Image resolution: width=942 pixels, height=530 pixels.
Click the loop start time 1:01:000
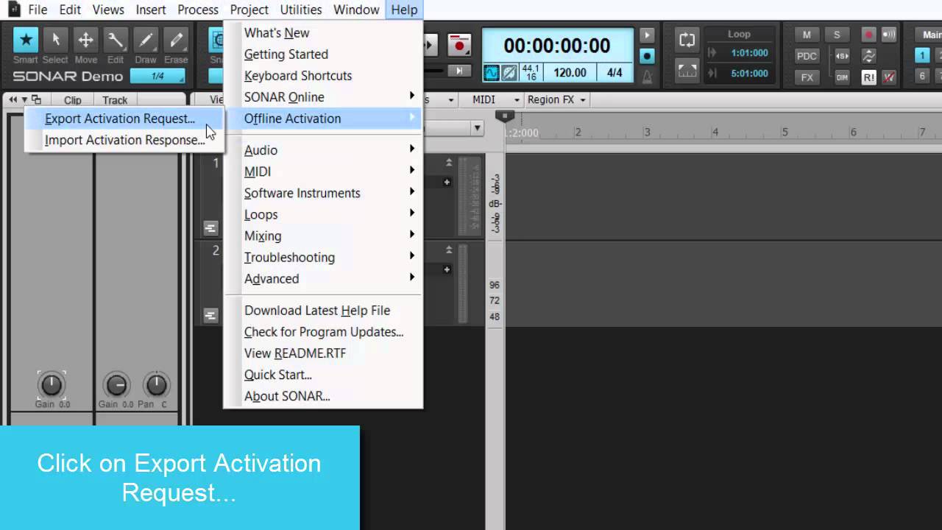(749, 53)
